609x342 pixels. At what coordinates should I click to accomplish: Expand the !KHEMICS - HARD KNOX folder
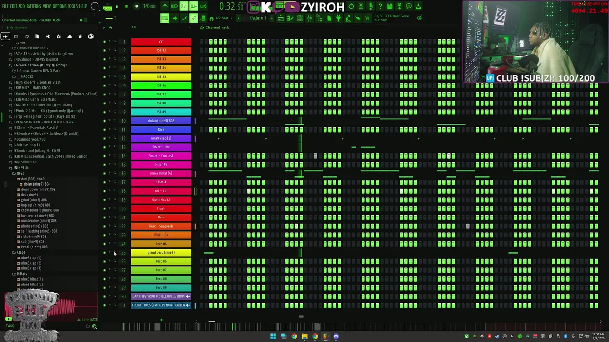(x=32, y=88)
